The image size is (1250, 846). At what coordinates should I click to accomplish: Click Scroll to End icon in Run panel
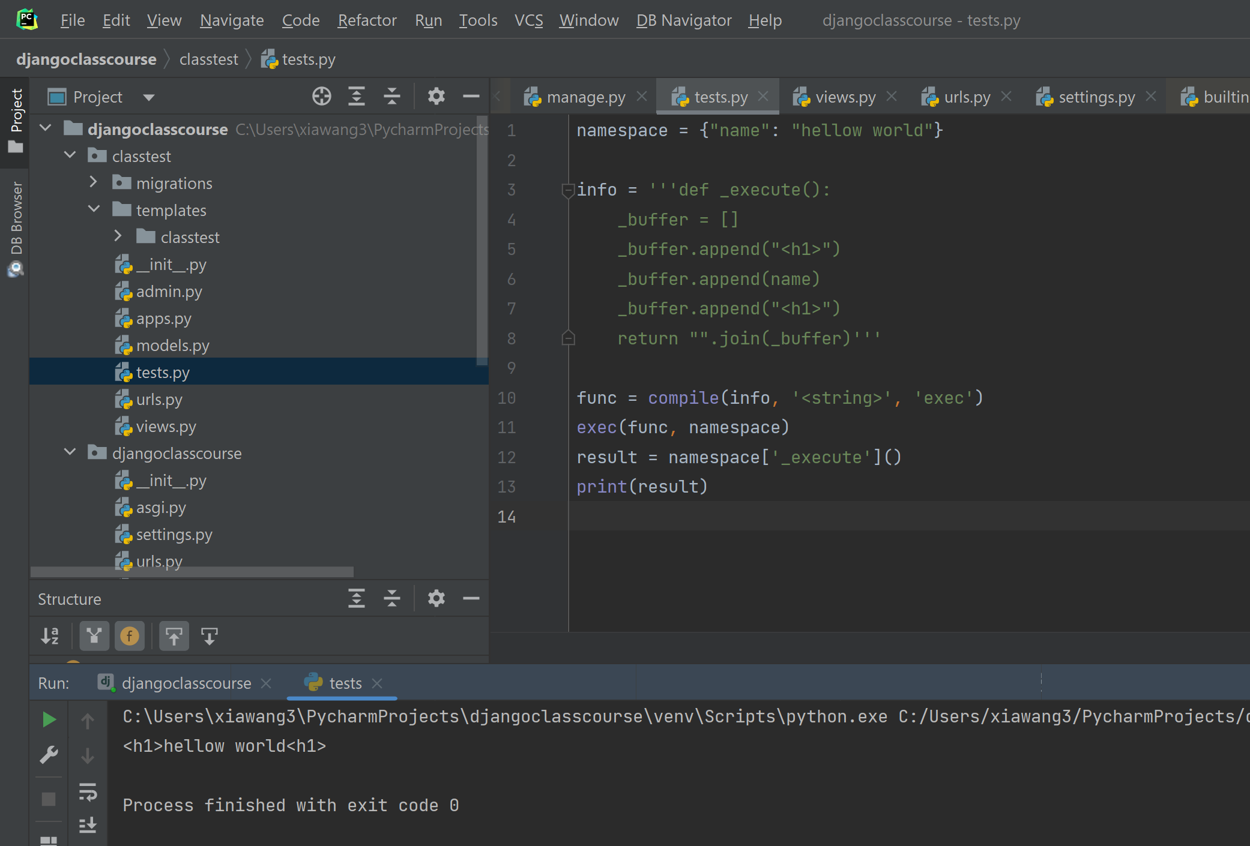(88, 825)
